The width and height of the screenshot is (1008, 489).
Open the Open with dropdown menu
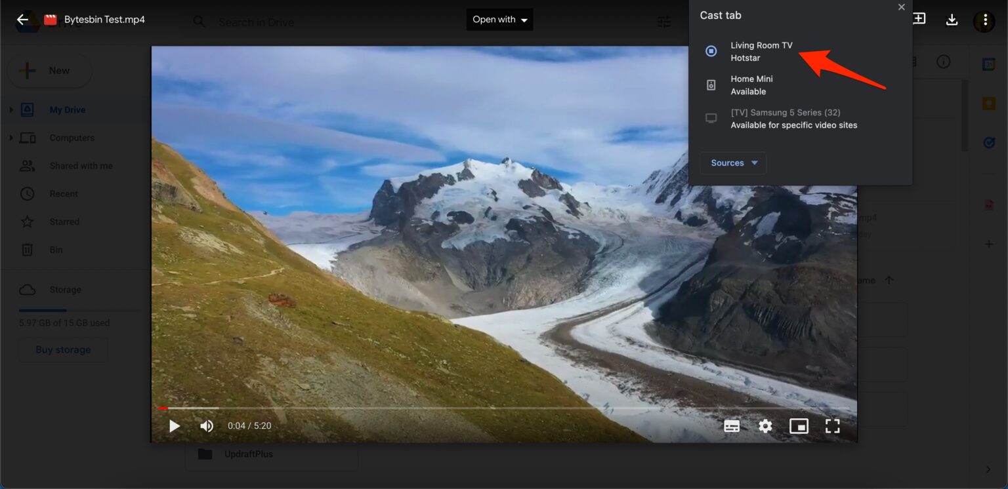(499, 19)
